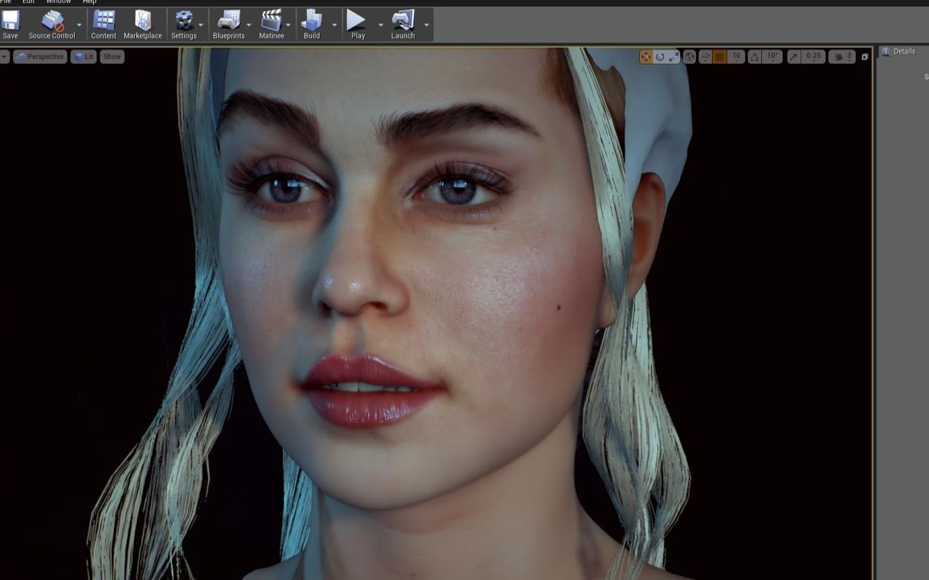Image resolution: width=929 pixels, height=580 pixels.
Task: Click the Settings gear icon
Action: pyautogui.click(x=183, y=25)
